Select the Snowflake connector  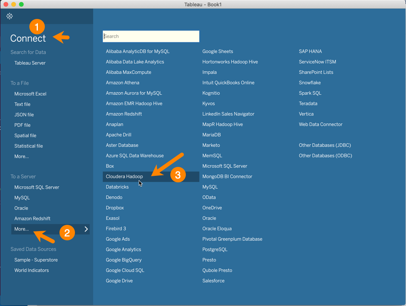click(310, 82)
